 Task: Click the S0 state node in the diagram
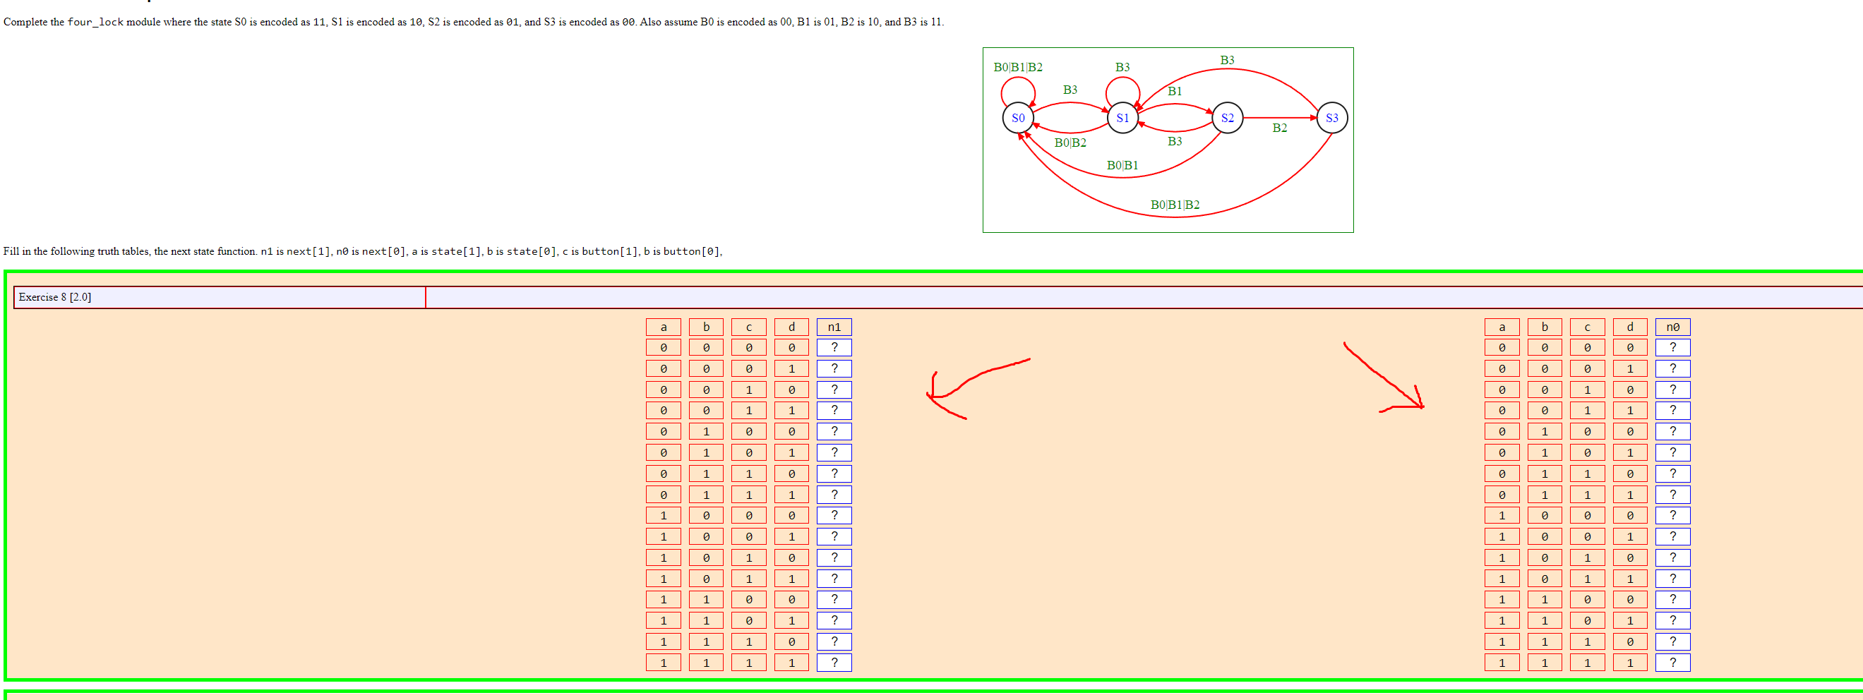(x=1017, y=117)
